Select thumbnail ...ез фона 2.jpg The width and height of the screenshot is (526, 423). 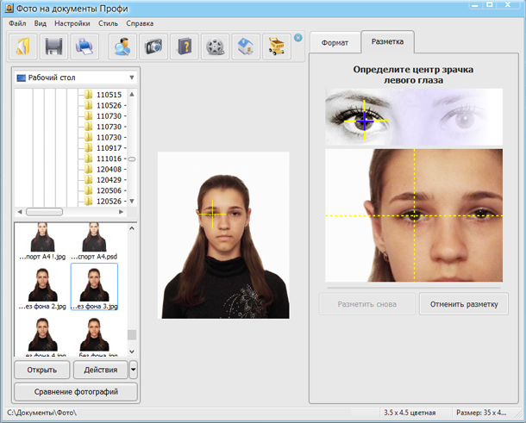click(x=42, y=289)
